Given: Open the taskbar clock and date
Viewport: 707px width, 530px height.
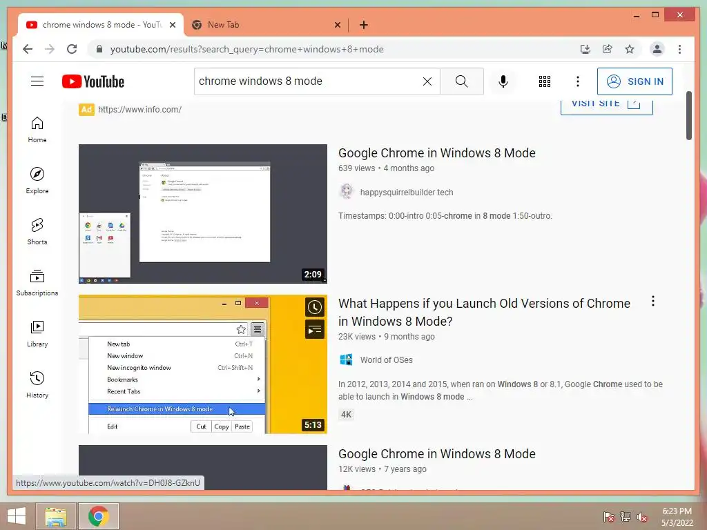Looking at the screenshot, I should pos(677,517).
